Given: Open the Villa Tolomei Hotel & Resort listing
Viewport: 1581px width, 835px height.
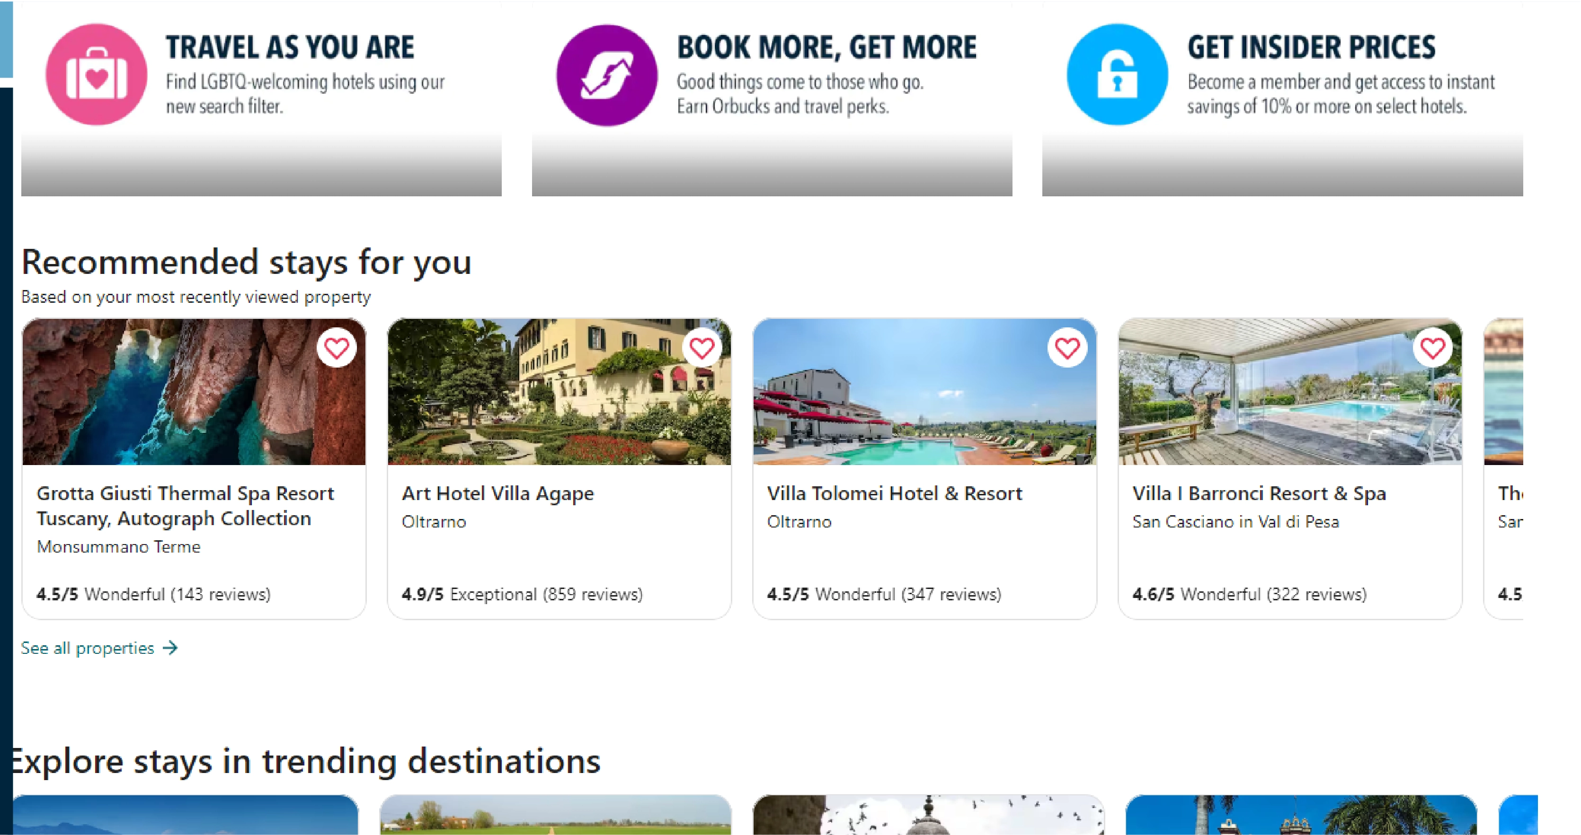Looking at the screenshot, I should point(894,492).
